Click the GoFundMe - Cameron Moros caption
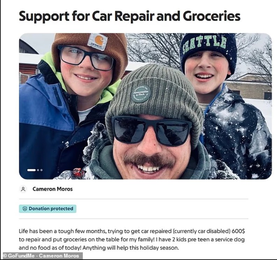Viewport: 277px width, 260px height. pos(41,256)
